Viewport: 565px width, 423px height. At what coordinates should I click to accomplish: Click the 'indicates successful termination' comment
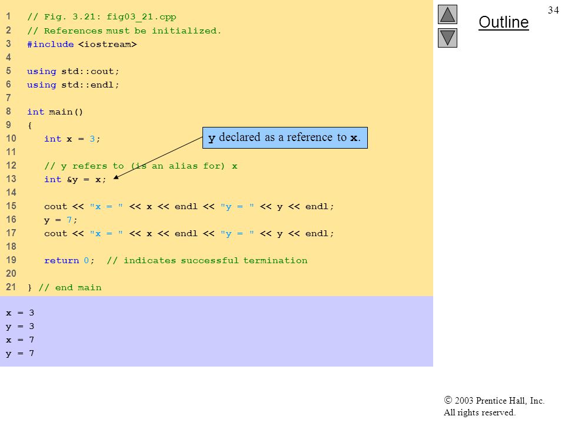(x=207, y=260)
